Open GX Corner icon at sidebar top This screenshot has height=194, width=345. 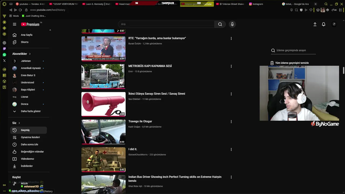(4, 16)
